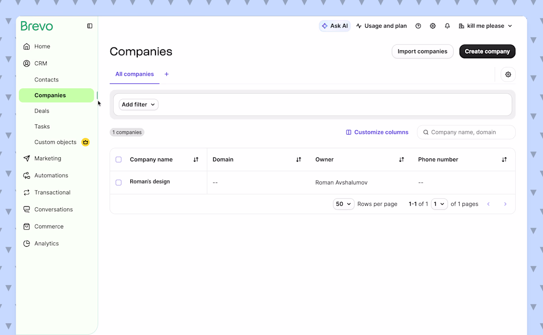
Task: Open Custom objects in the sidebar
Action: (x=55, y=142)
